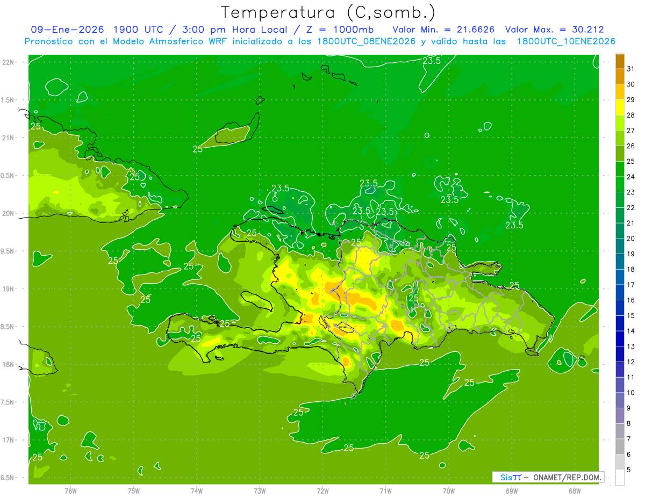
Task: Select the "1900 UTC" time text
Action: click(x=138, y=30)
